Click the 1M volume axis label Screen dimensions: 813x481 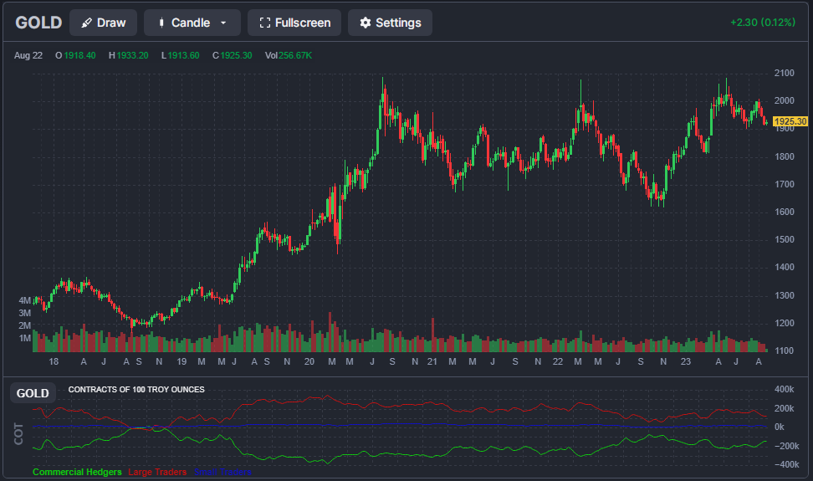point(25,339)
